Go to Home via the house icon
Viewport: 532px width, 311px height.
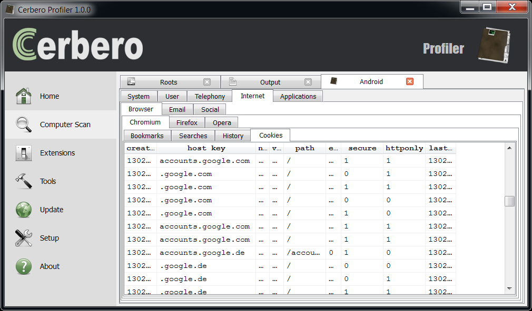click(x=23, y=96)
